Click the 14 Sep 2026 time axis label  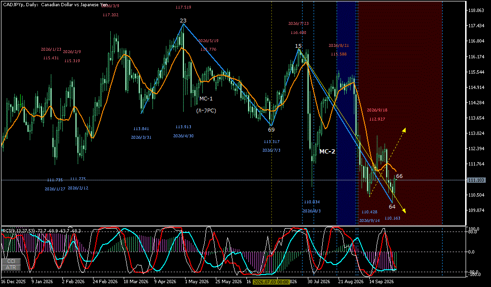[x=381, y=281]
